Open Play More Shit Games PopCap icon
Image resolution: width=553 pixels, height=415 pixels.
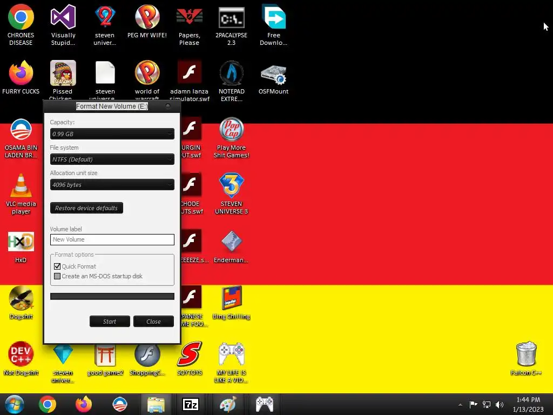(231, 138)
